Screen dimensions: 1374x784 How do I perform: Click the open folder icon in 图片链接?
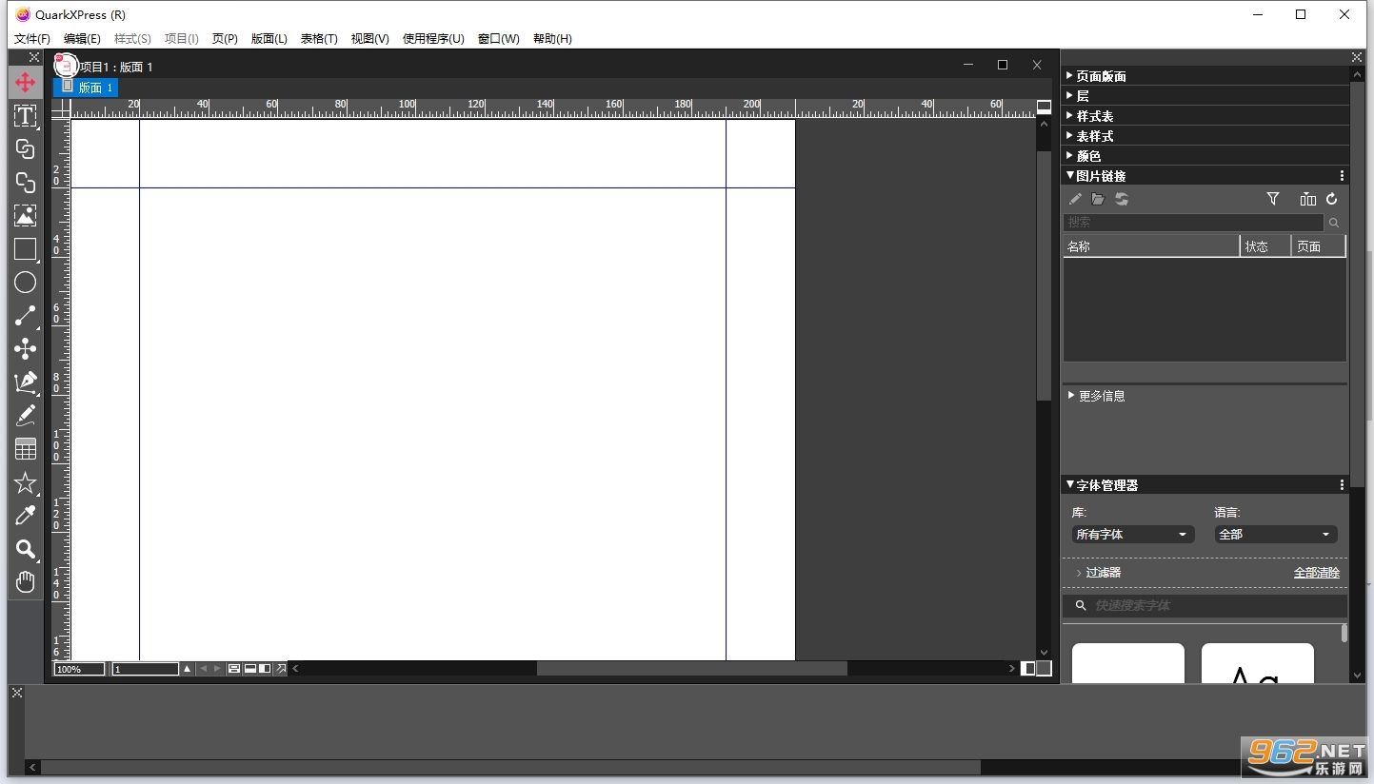1098,199
